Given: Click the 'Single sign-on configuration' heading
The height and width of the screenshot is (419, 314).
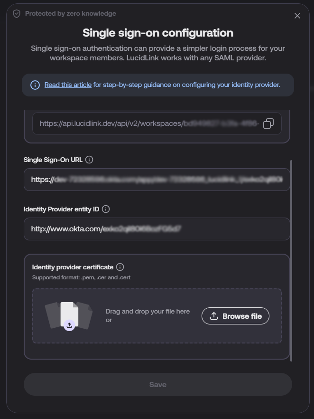Looking at the screenshot, I should coord(158,33).
